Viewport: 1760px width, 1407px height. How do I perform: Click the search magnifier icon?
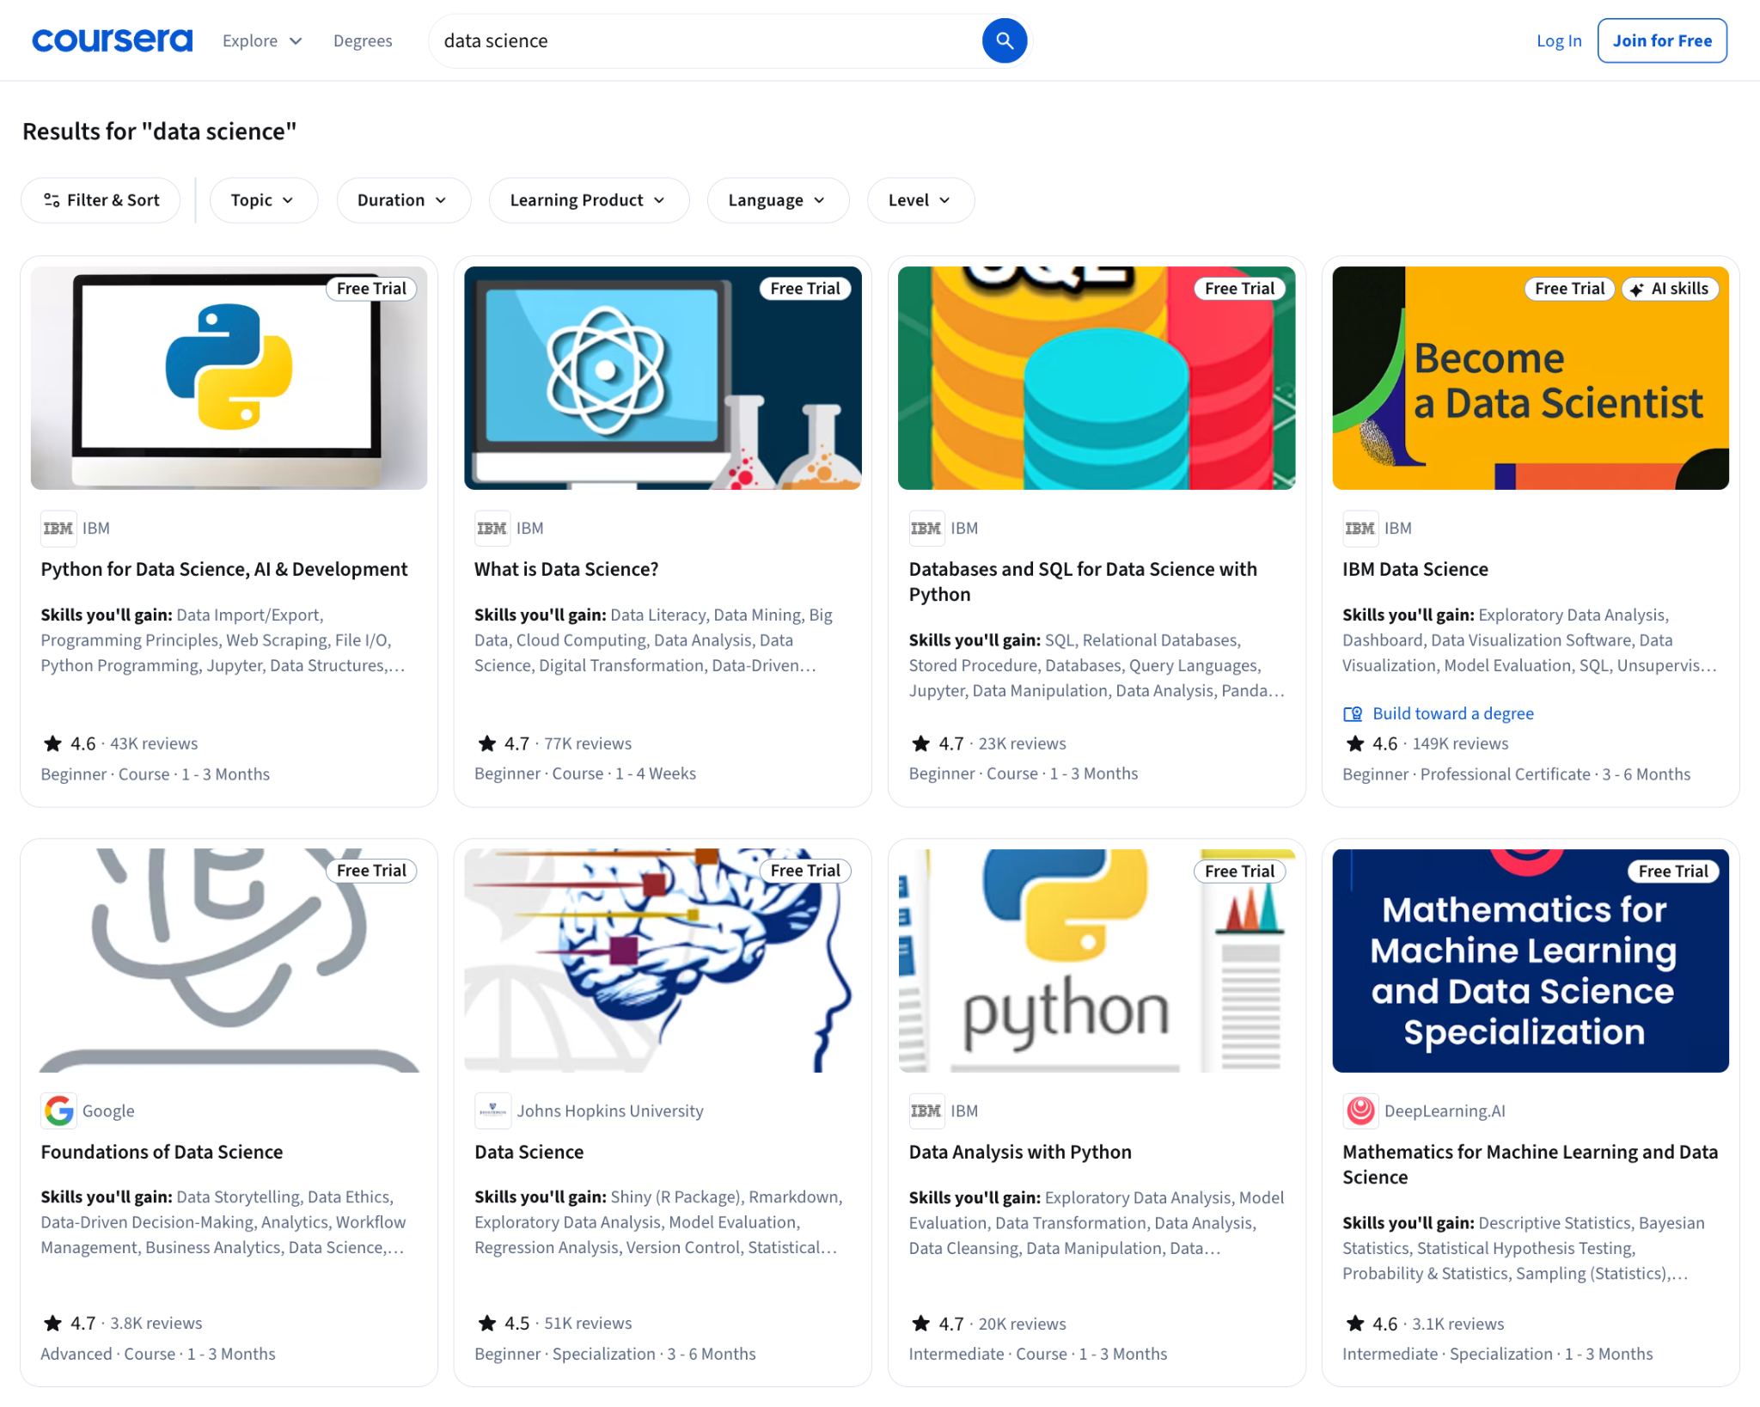tap(1004, 40)
